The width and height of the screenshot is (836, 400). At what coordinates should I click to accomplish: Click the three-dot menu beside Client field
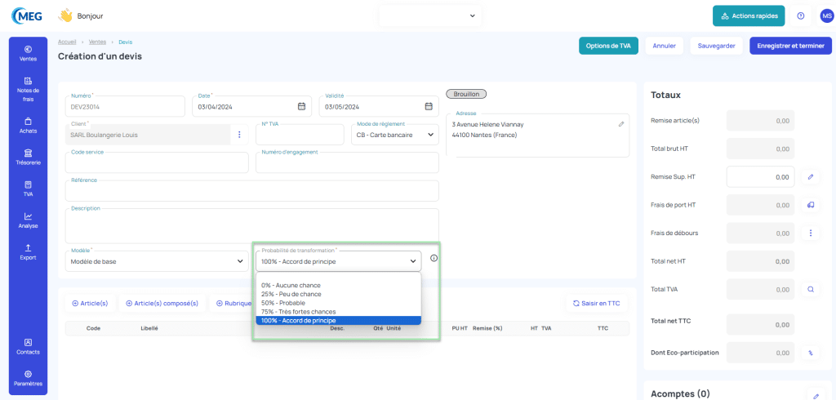click(239, 135)
